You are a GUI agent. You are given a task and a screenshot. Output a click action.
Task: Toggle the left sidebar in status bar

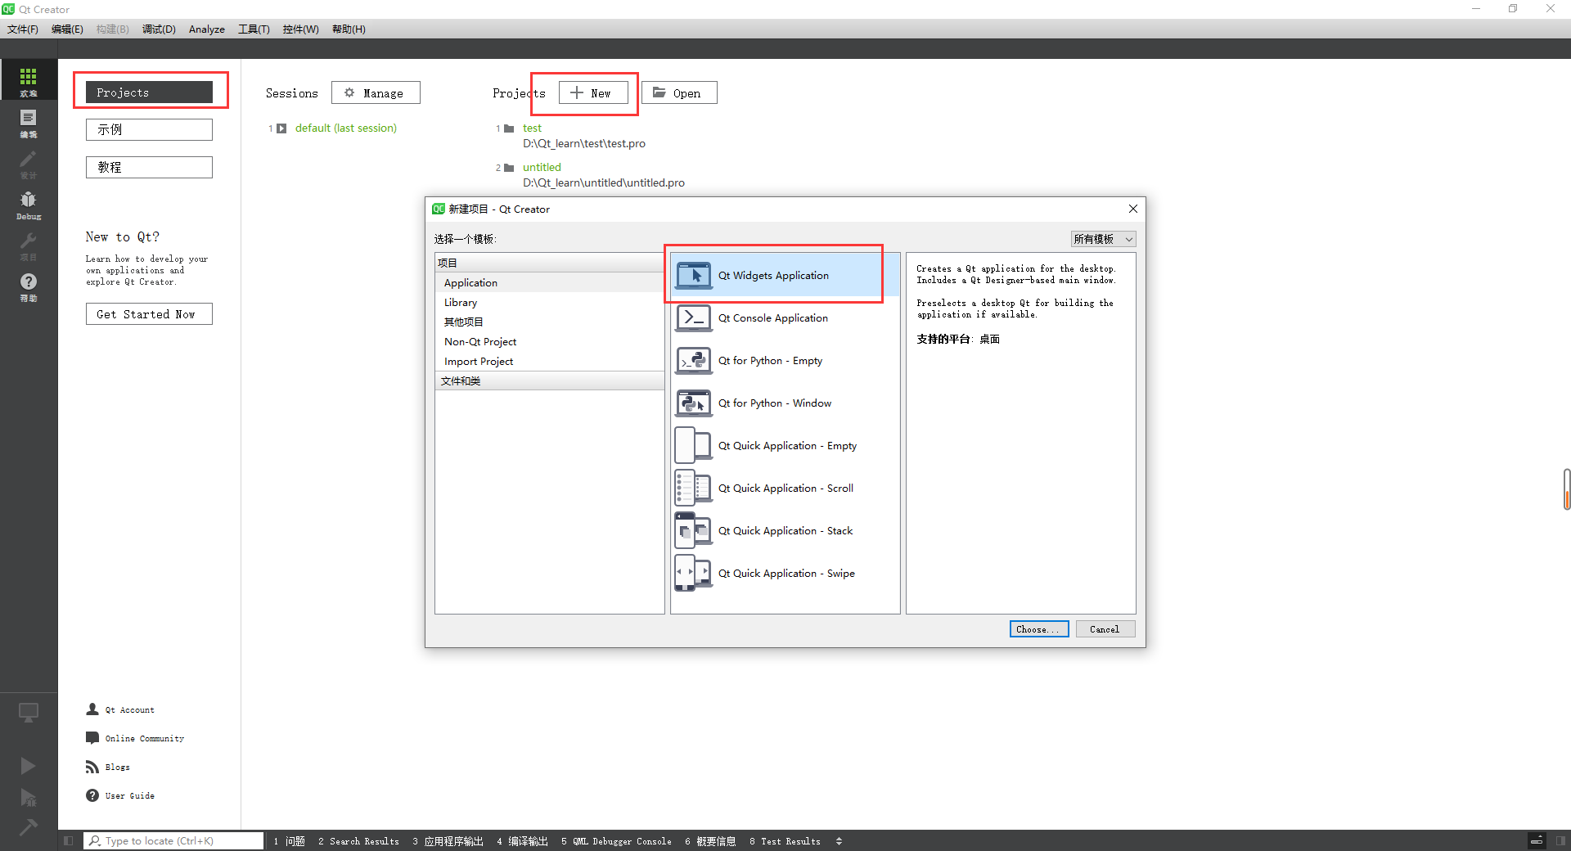pos(69,840)
